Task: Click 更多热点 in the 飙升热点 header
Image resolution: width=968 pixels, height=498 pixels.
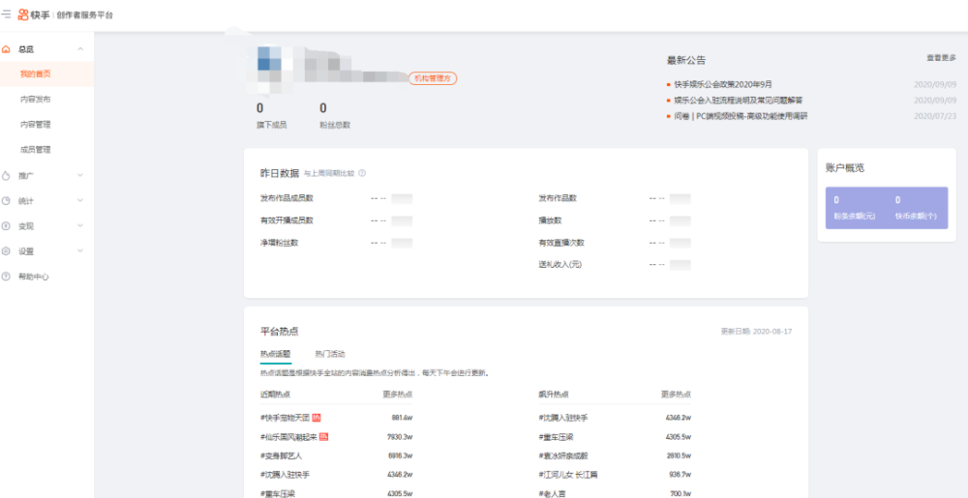Action: (676, 395)
